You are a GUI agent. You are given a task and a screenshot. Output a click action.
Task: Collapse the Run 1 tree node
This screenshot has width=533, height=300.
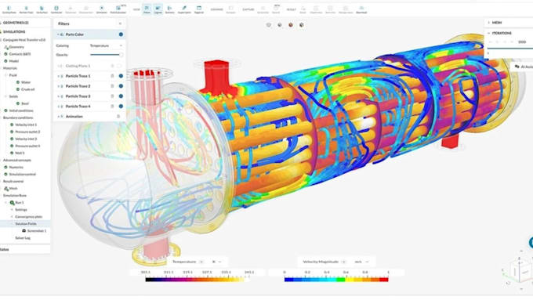click(5, 203)
